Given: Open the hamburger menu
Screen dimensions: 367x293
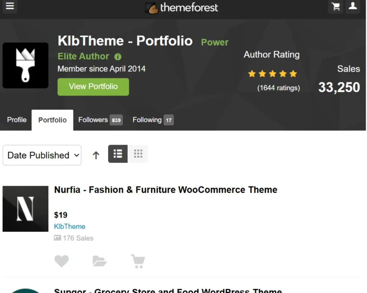Looking at the screenshot, I should (10, 6).
